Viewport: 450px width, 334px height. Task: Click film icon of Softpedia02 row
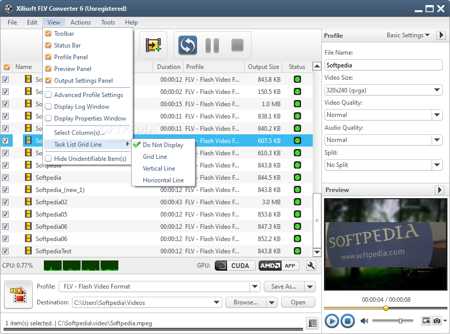point(28,202)
